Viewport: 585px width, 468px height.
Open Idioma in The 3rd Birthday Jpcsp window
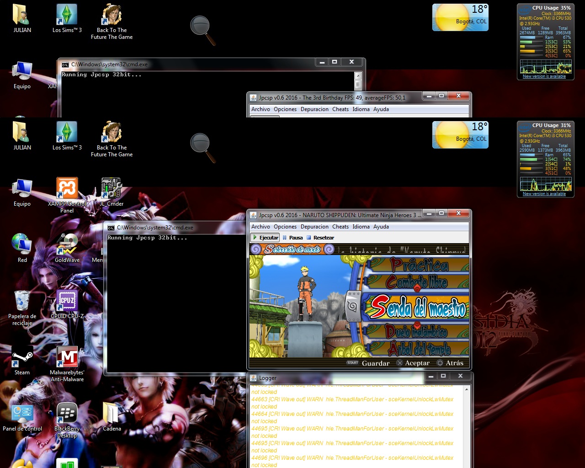point(361,109)
